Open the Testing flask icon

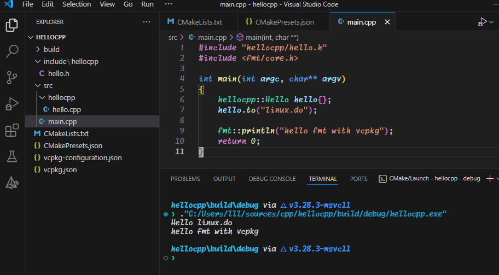(x=12, y=156)
